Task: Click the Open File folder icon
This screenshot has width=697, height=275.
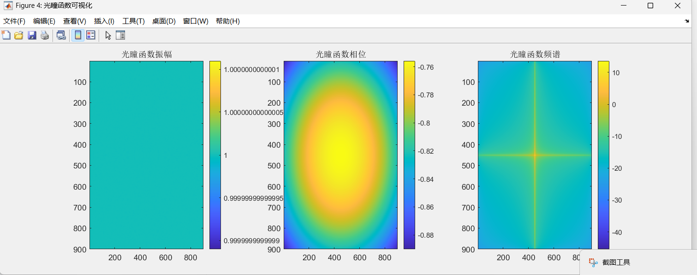Action: pyautogui.click(x=19, y=35)
